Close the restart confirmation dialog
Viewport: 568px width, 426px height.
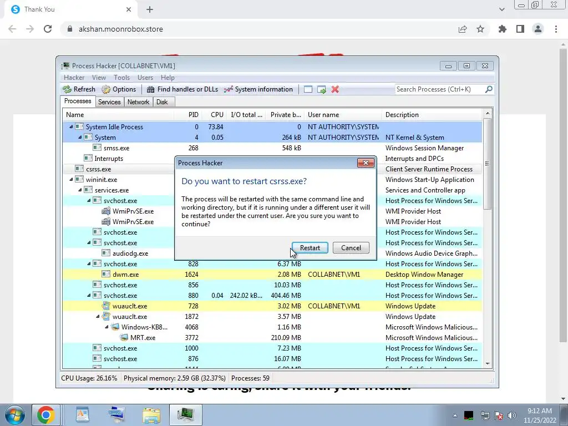(366, 163)
